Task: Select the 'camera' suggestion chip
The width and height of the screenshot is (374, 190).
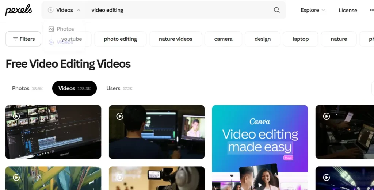Action: (223, 39)
